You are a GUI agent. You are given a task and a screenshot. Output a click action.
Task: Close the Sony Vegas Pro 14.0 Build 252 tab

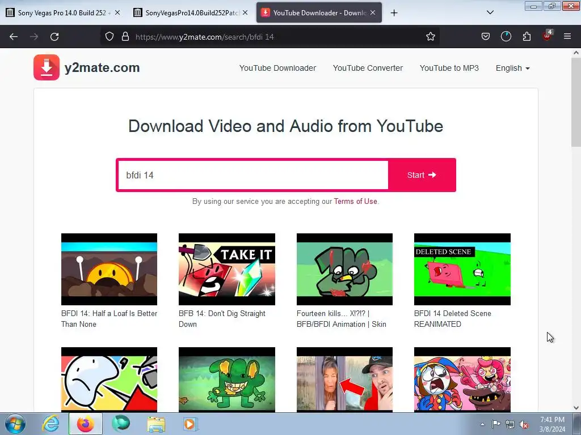point(117,12)
